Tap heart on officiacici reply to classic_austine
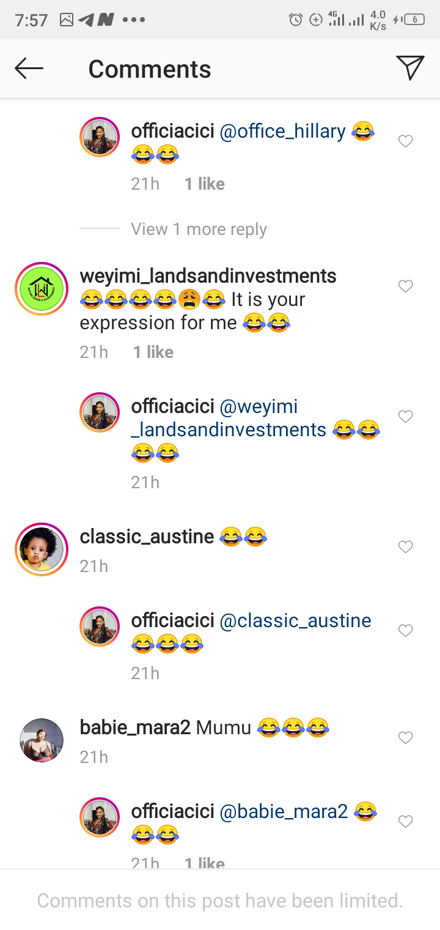Image resolution: width=440 pixels, height=930 pixels. coord(406,630)
